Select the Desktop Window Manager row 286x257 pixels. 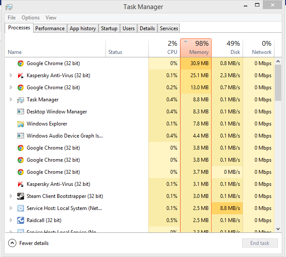(140, 112)
